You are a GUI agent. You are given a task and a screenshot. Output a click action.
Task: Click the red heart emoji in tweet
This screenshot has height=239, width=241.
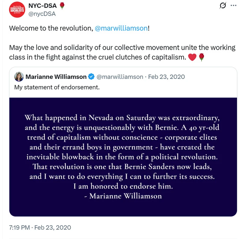coord(192,57)
